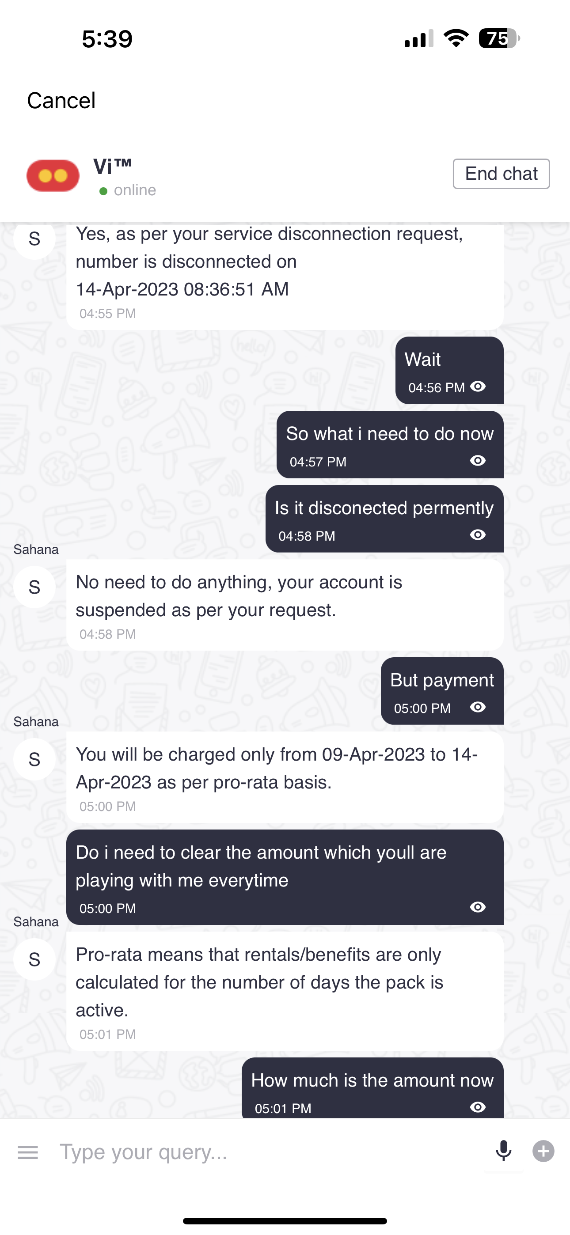Tap the plus attachment icon
Viewport: 570px width, 1235px height.
[543, 1151]
